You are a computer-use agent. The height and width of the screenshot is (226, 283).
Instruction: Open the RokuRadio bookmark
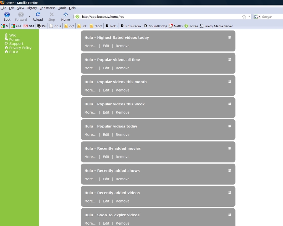131,26
